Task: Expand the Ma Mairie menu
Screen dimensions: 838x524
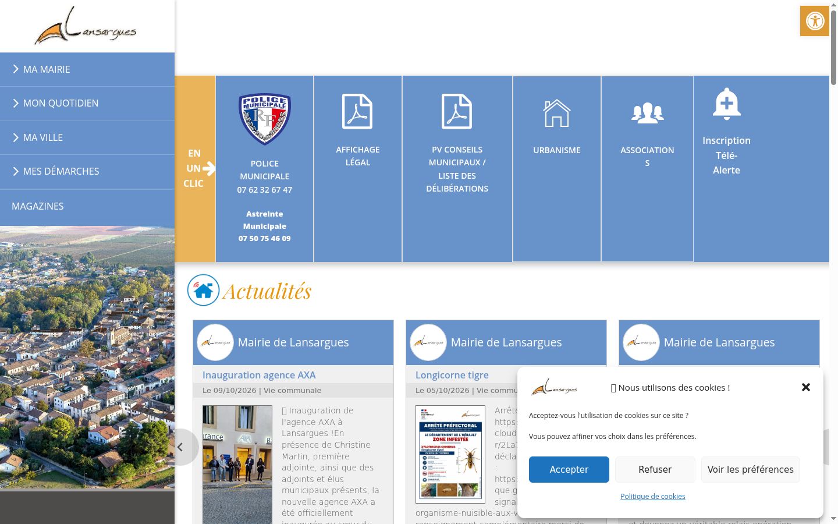Action: [x=87, y=69]
